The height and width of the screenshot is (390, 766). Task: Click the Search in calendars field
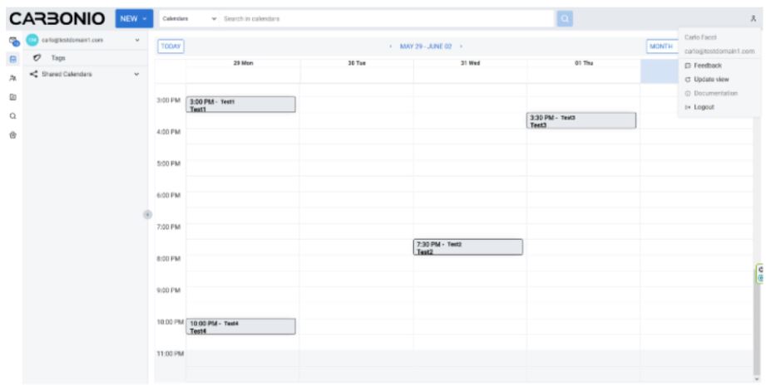pos(388,18)
